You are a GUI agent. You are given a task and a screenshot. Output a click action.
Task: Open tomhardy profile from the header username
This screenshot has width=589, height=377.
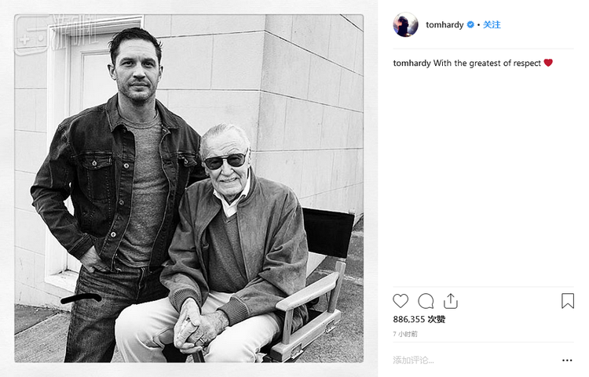point(445,25)
